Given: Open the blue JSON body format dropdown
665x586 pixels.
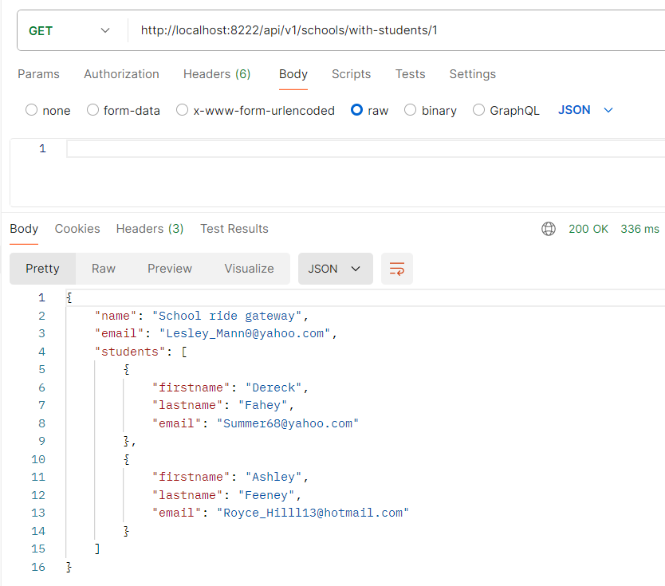Looking at the screenshot, I should click(585, 110).
